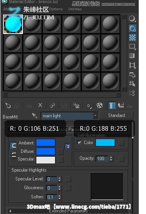Image resolution: width=146 pixels, height=214 pixels.
Task: Uncheck the Self-Illumination Color checkbox
Action: [79, 142]
